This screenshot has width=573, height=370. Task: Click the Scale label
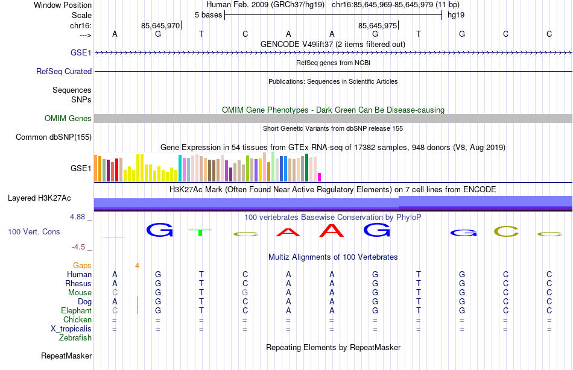pos(81,15)
